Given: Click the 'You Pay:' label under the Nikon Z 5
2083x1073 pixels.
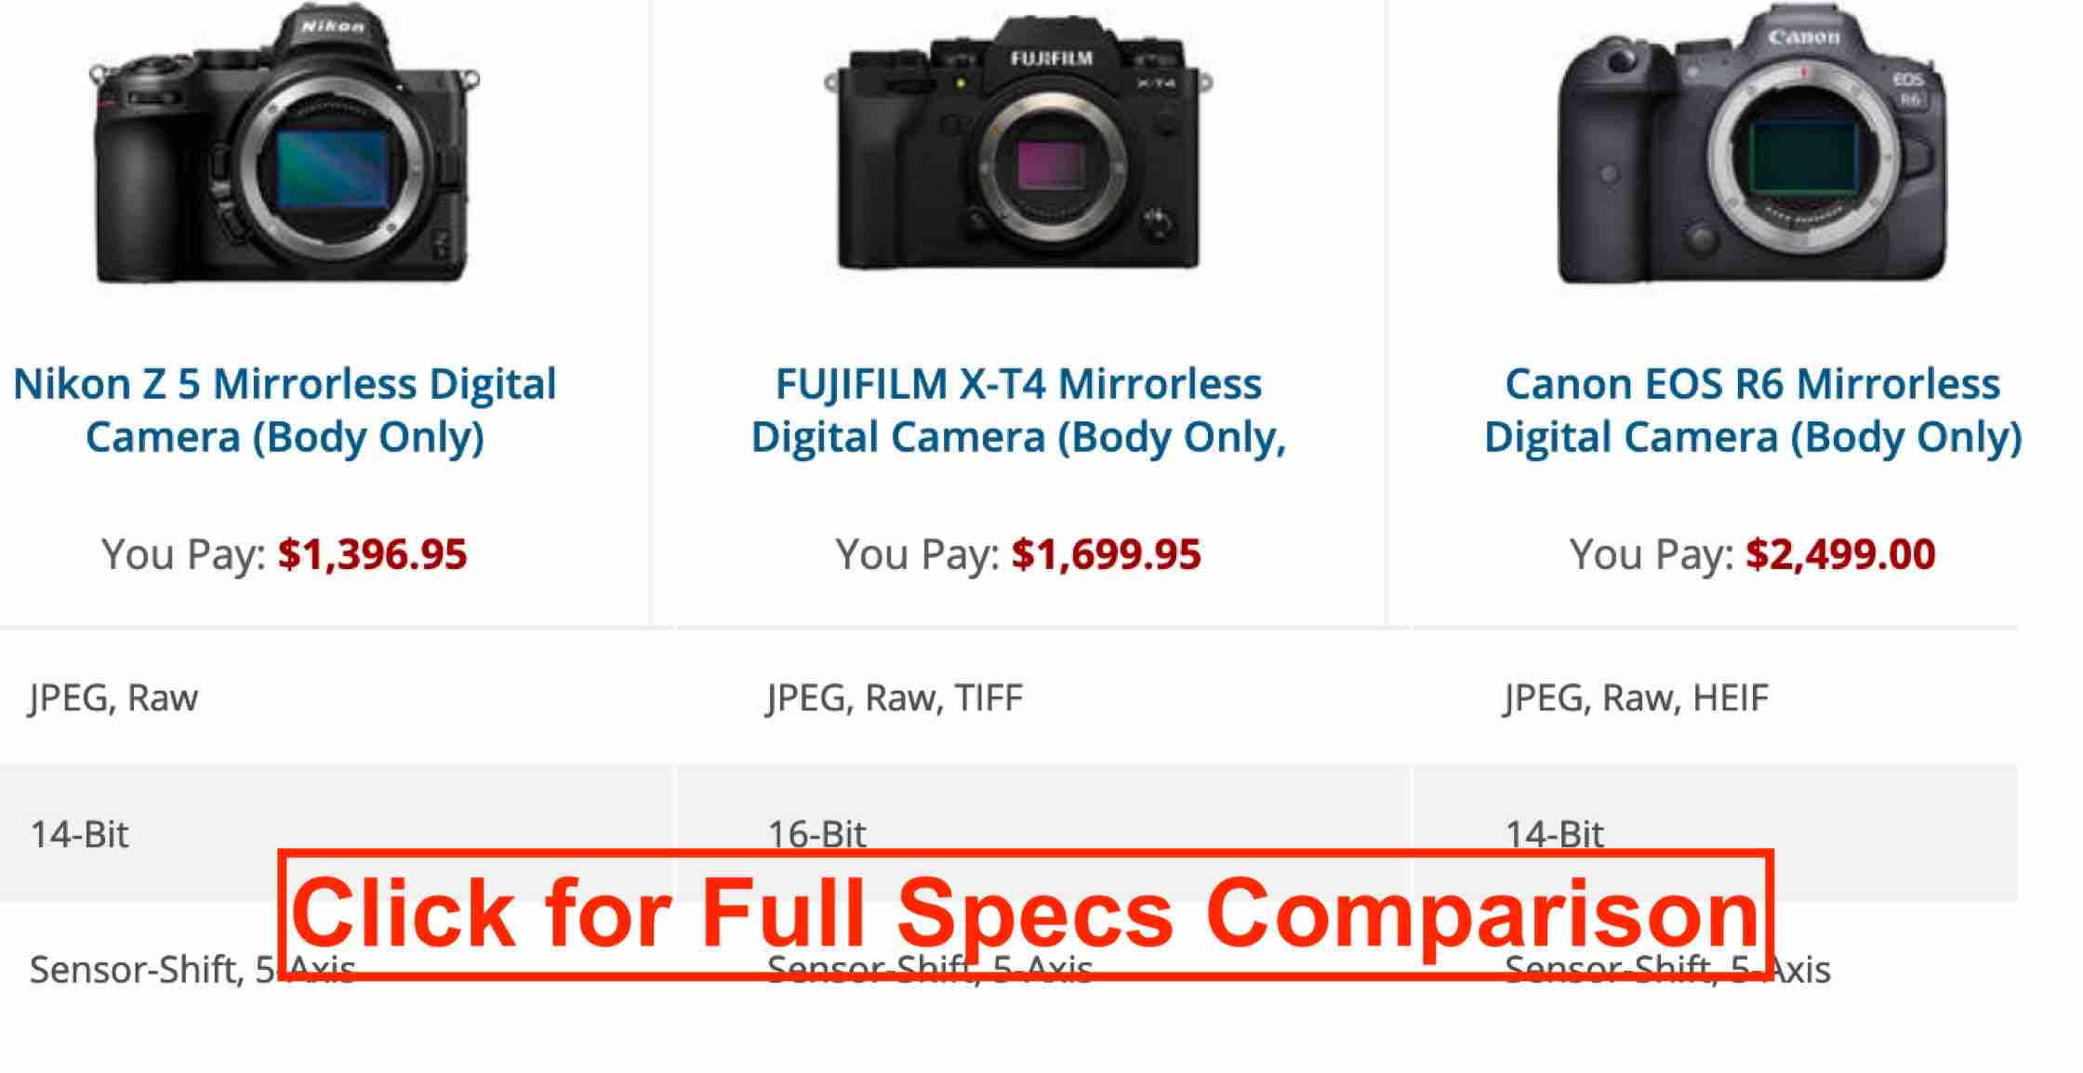Looking at the screenshot, I should point(183,555).
